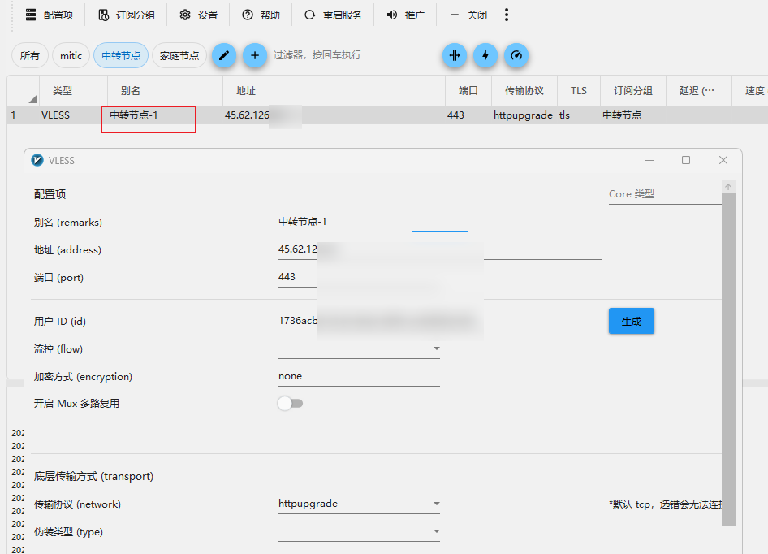Screen dimensions: 768x554
Task: Click the 过滤器 filter search box
Action: point(354,56)
